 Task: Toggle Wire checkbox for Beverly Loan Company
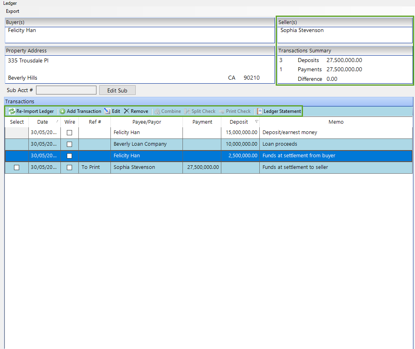70,144
